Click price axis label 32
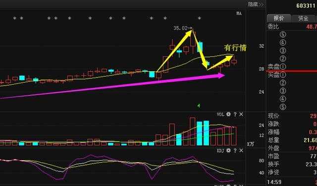 point(262,46)
